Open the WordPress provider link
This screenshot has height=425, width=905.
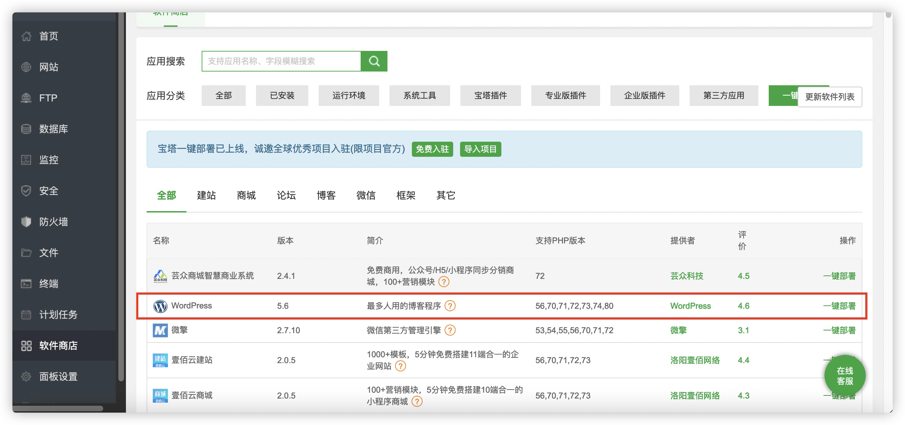(x=690, y=306)
